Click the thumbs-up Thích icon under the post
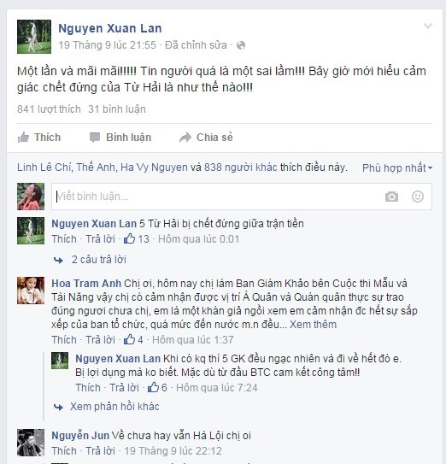Viewport: 446px width, 464px height. tap(23, 138)
